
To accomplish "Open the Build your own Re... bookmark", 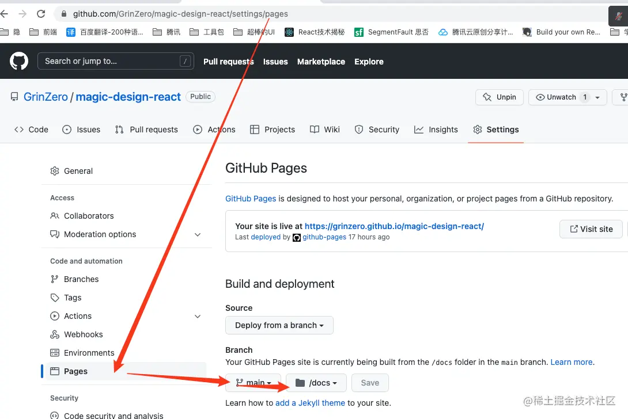I will (562, 32).
